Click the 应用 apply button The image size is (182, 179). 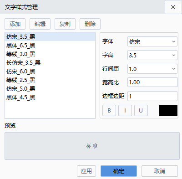[x=86, y=171]
